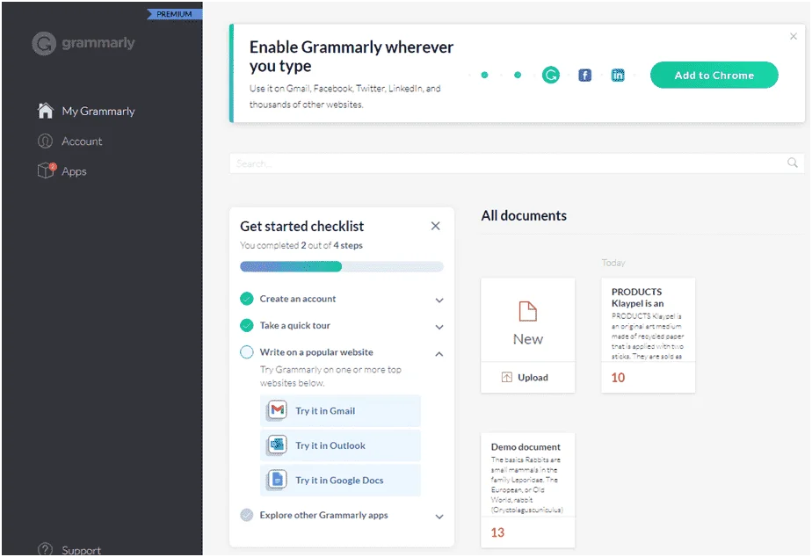812x557 pixels.
Task: Close the Get started checklist
Action: coord(436,226)
